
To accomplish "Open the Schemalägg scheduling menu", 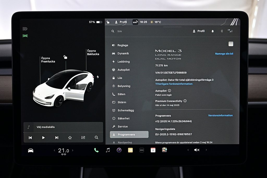I will [x=123, y=110].
